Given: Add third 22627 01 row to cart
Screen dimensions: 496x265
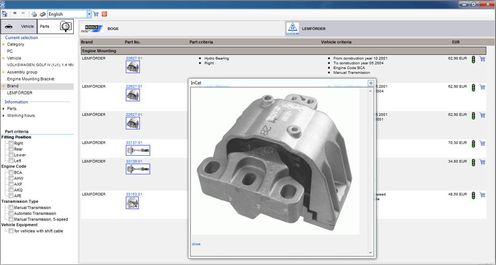Looking at the screenshot, I should coord(482,115).
